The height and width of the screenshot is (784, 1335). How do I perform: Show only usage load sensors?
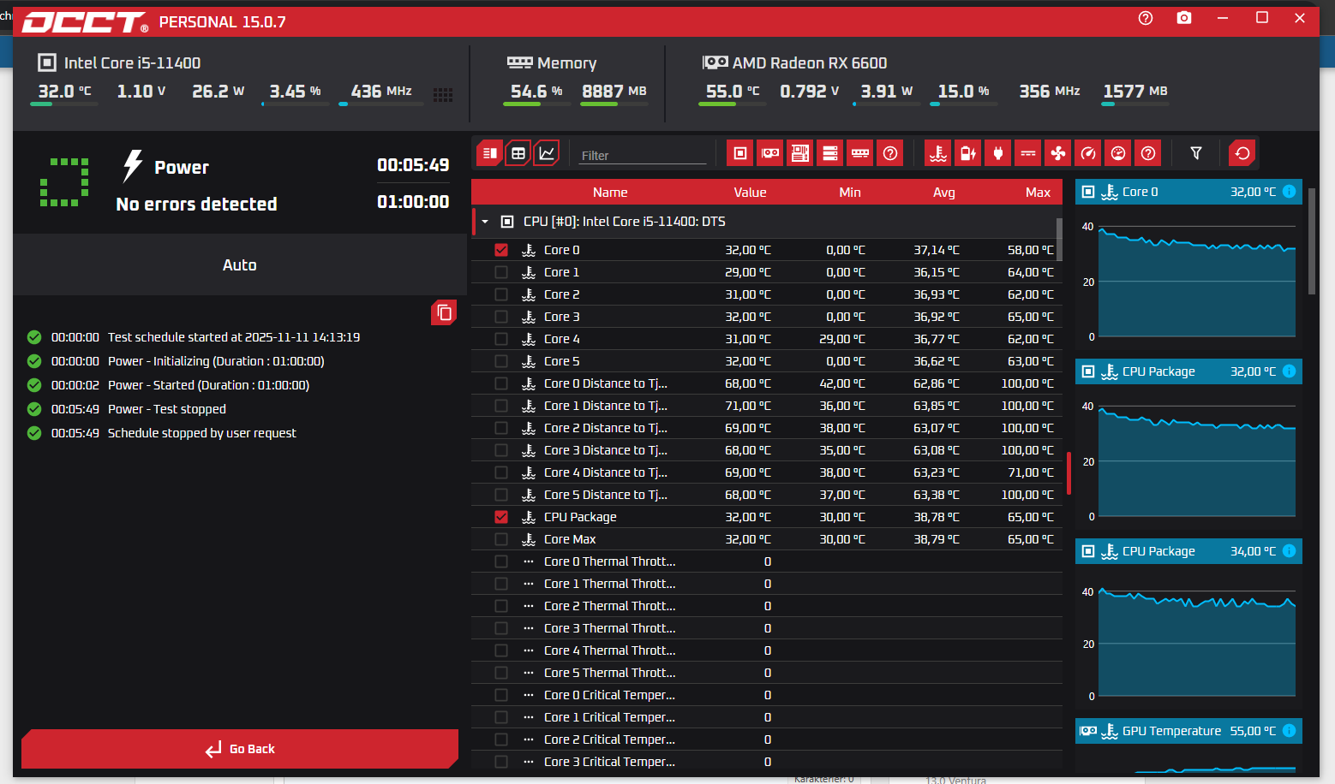(1118, 153)
